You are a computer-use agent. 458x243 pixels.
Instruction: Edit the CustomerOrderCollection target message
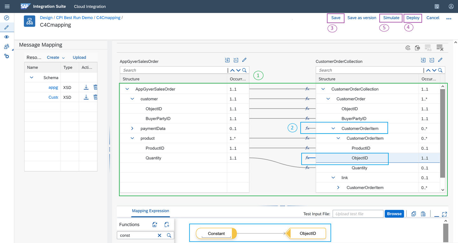pyautogui.click(x=440, y=60)
